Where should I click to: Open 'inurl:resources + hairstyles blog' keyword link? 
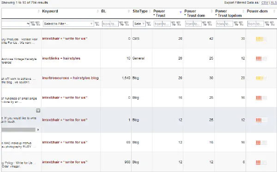70,78
